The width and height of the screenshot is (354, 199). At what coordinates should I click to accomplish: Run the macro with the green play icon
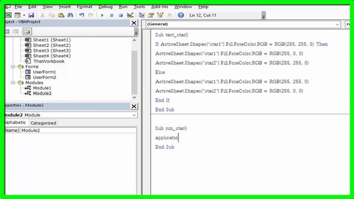pyautogui.click(x=102, y=15)
